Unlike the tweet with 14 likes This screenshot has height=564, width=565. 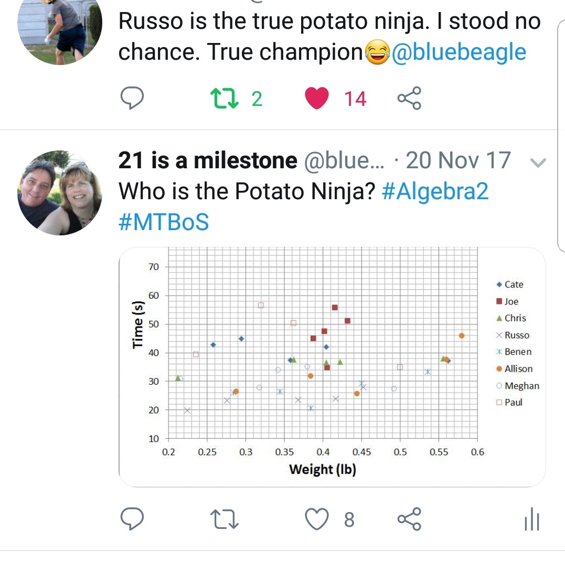click(x=317, y=97)
